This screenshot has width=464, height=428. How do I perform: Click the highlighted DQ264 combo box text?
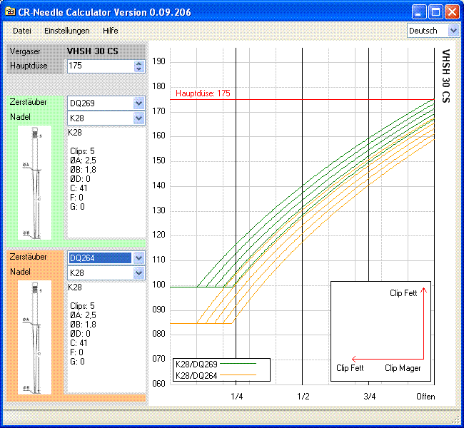tap(100, 258)
